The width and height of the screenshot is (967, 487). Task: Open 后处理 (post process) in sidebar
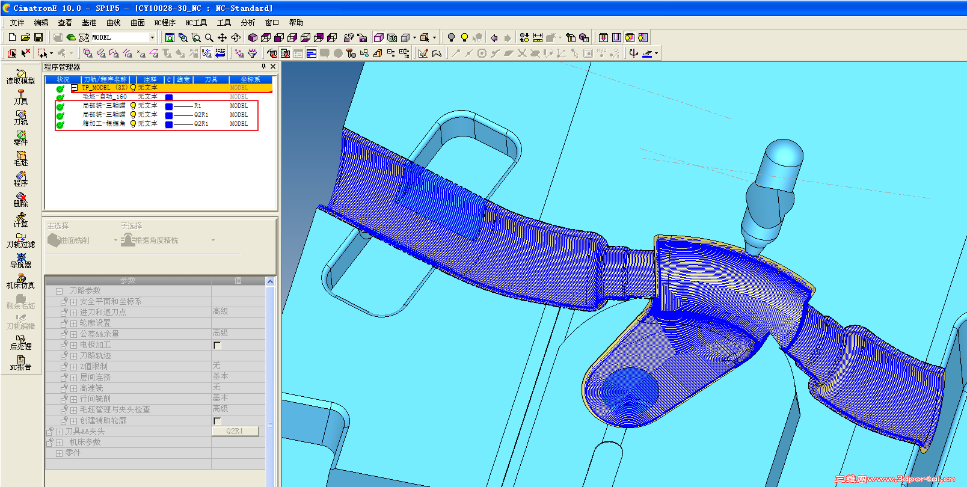(20, 342)
